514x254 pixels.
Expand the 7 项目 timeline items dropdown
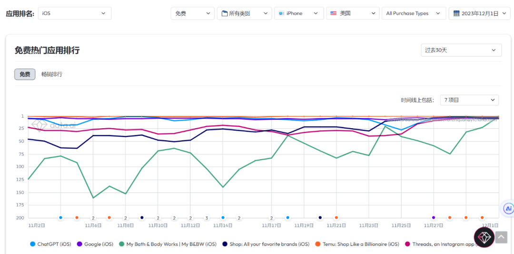point(469,100)
